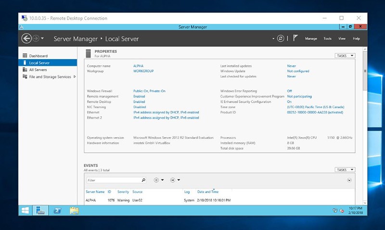Click Server Manager taskbar icon
385x230 pixels.
click(40, 210)
